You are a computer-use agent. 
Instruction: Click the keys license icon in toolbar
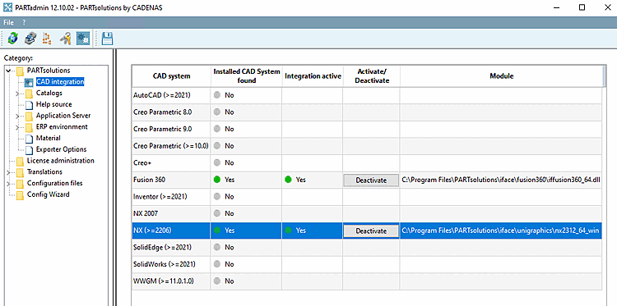(65, 38)
